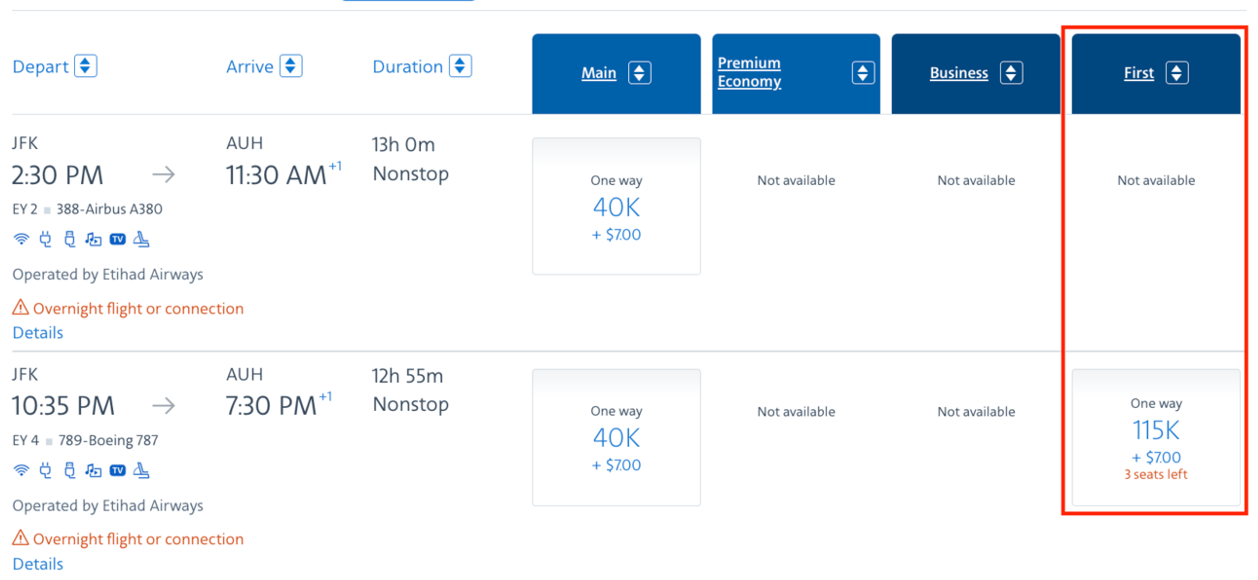
Task: Sort flights by Depart time arrows
Action: pyautogui.click(x=86, y=66)
